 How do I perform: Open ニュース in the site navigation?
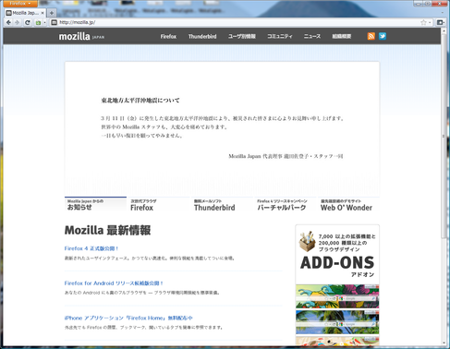(312, 36)
